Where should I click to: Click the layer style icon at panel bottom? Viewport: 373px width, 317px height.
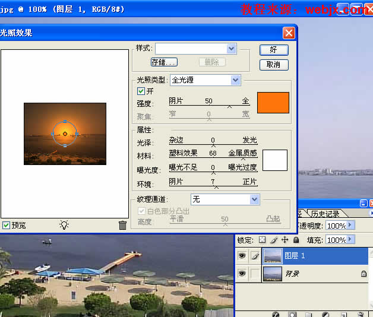276,314
